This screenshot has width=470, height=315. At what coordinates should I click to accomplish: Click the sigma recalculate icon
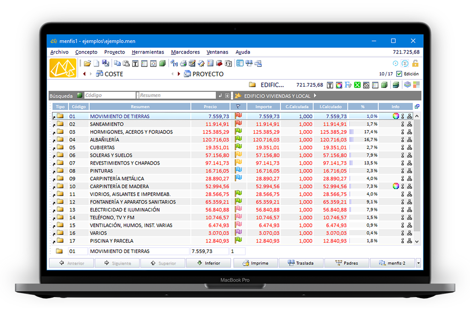click(405, 63)
